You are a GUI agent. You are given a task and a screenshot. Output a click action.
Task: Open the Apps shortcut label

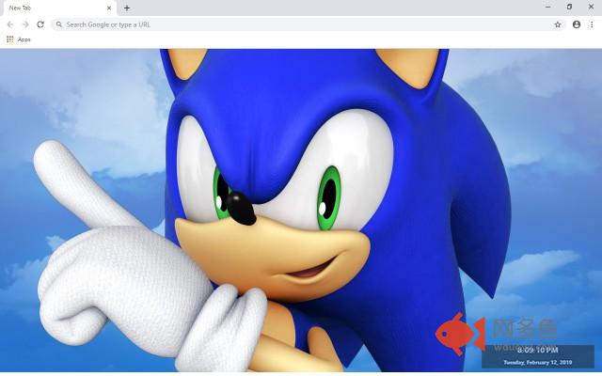24,39
